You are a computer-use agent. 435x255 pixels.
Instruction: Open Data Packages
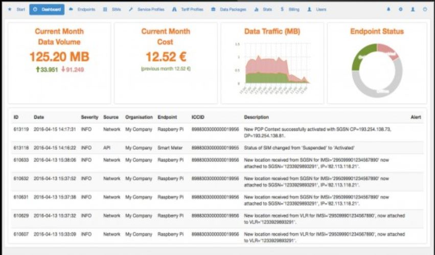[x=228, y=9]
